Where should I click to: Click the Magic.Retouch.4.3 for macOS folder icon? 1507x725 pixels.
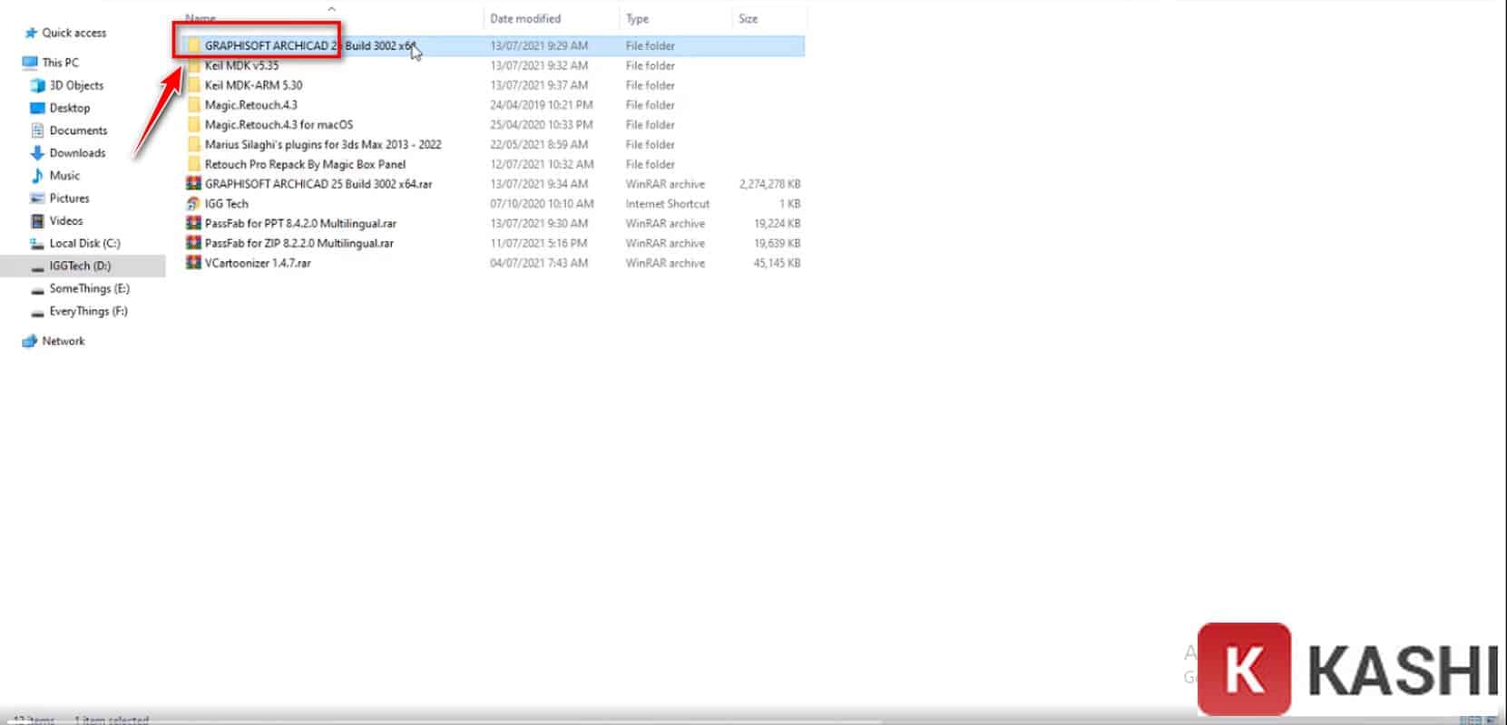(x=193, y=125)
